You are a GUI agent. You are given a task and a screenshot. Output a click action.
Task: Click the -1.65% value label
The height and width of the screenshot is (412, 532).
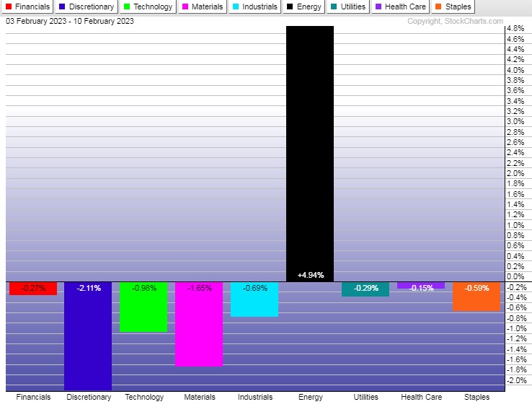coord(200,289)
